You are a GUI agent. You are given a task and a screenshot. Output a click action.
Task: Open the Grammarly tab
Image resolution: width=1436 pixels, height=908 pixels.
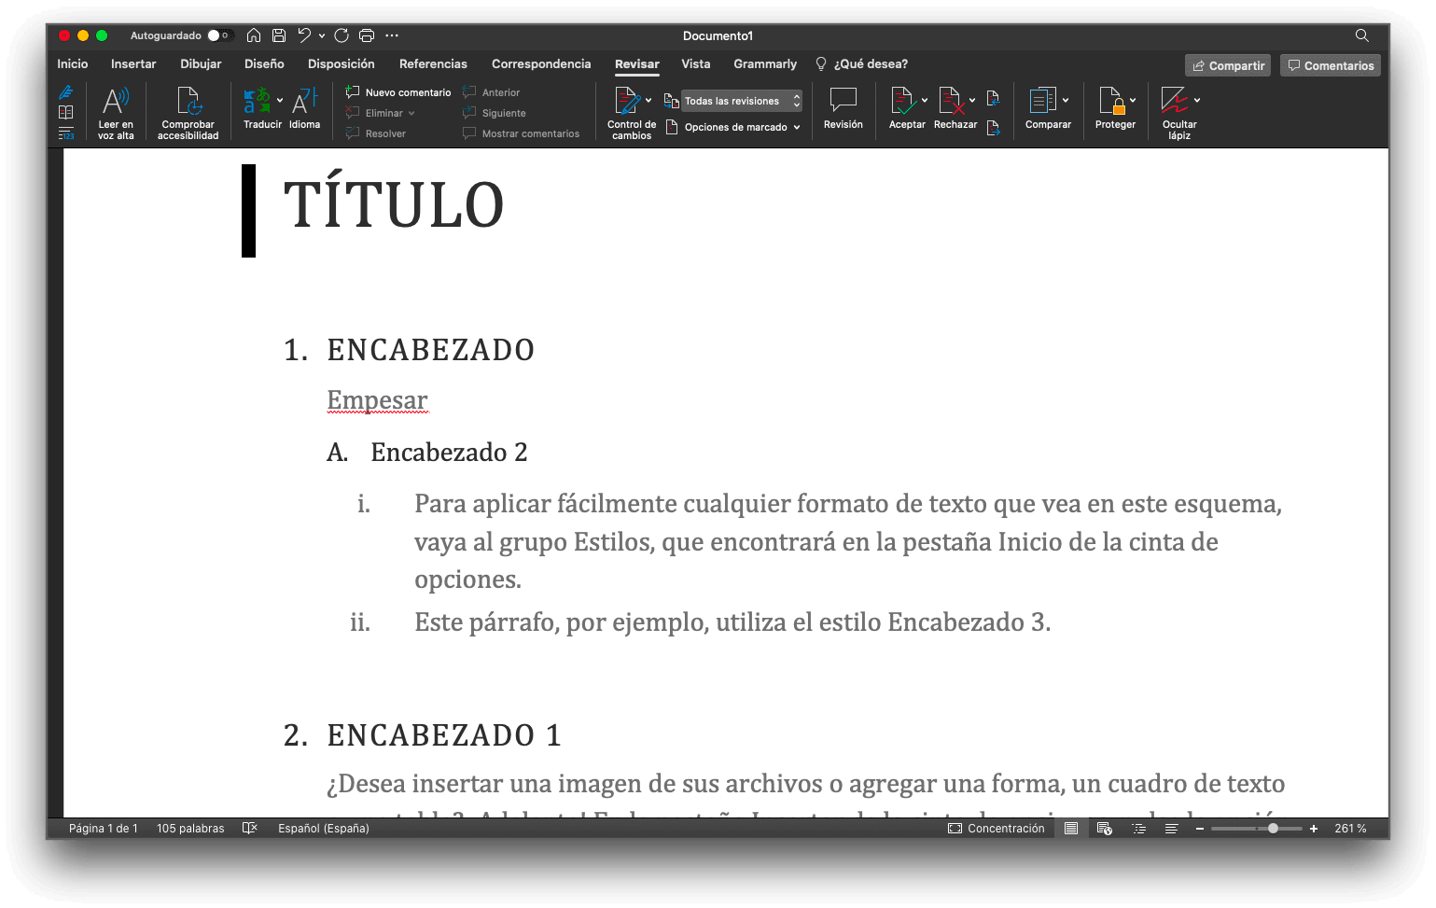765,63
